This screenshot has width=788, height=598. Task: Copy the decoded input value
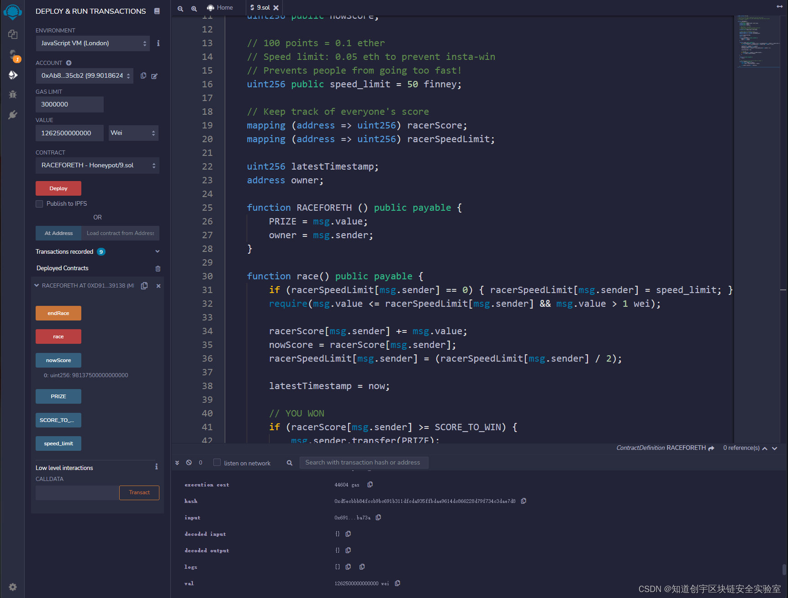pyautogui.click(x=348, y=534)
